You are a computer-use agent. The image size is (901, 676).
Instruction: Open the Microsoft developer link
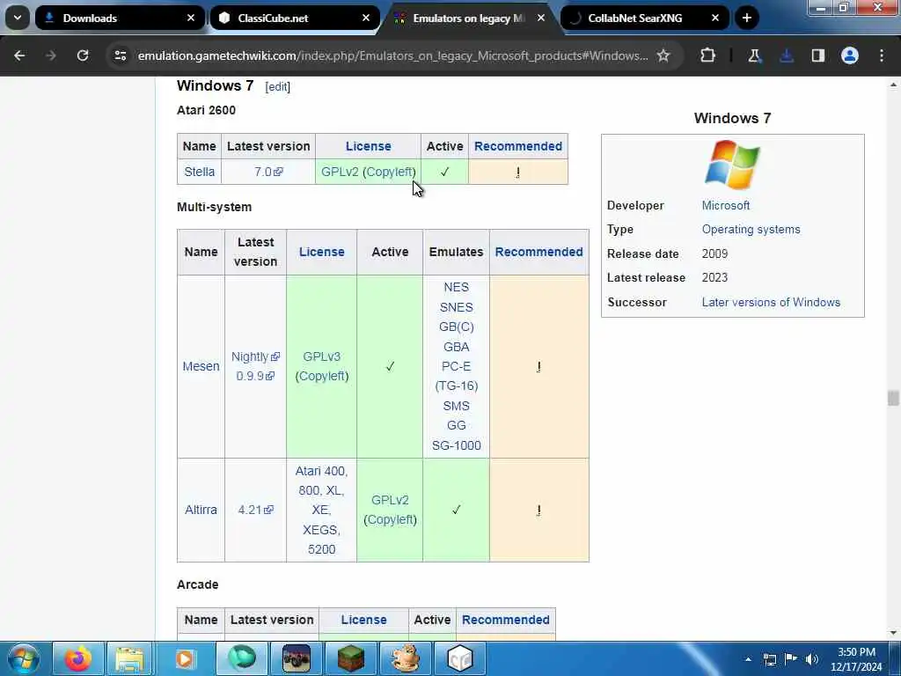(726, 205)
